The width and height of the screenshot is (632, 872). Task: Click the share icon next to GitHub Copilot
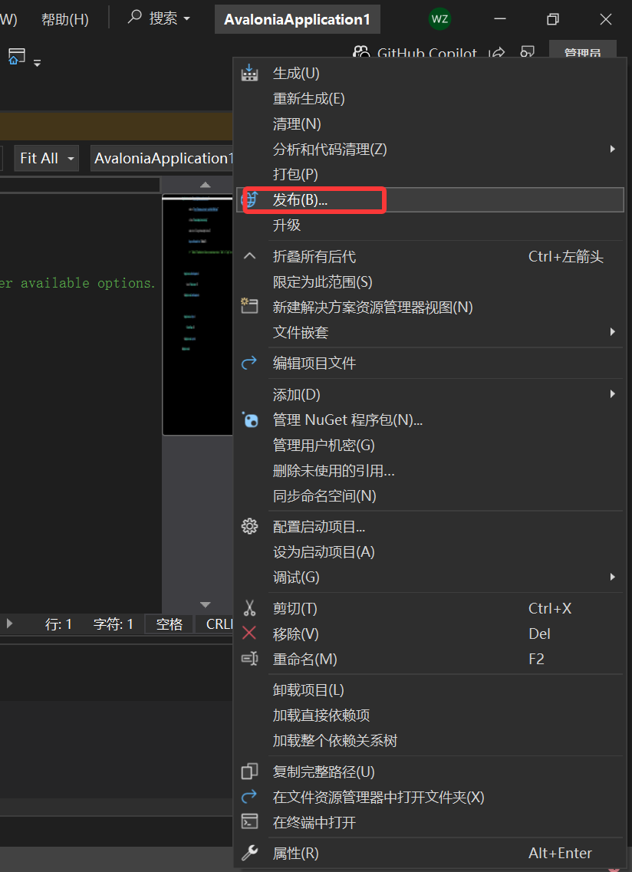coord(496,53)
